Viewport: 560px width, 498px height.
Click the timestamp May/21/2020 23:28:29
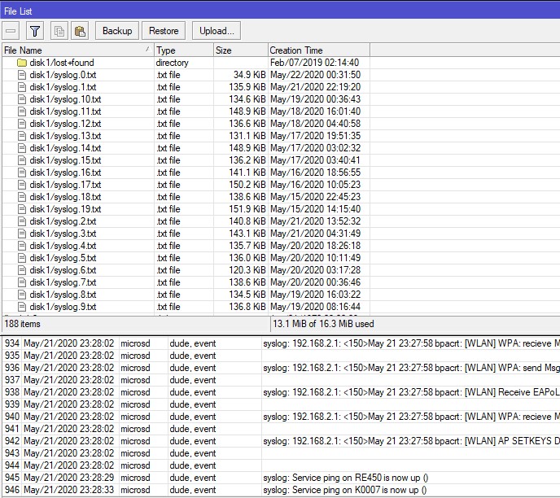click(x=69, y=478)
